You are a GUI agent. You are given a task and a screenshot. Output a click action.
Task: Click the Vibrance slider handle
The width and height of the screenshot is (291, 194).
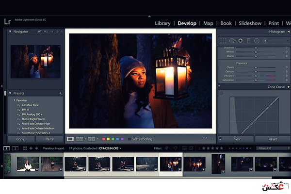256,76
